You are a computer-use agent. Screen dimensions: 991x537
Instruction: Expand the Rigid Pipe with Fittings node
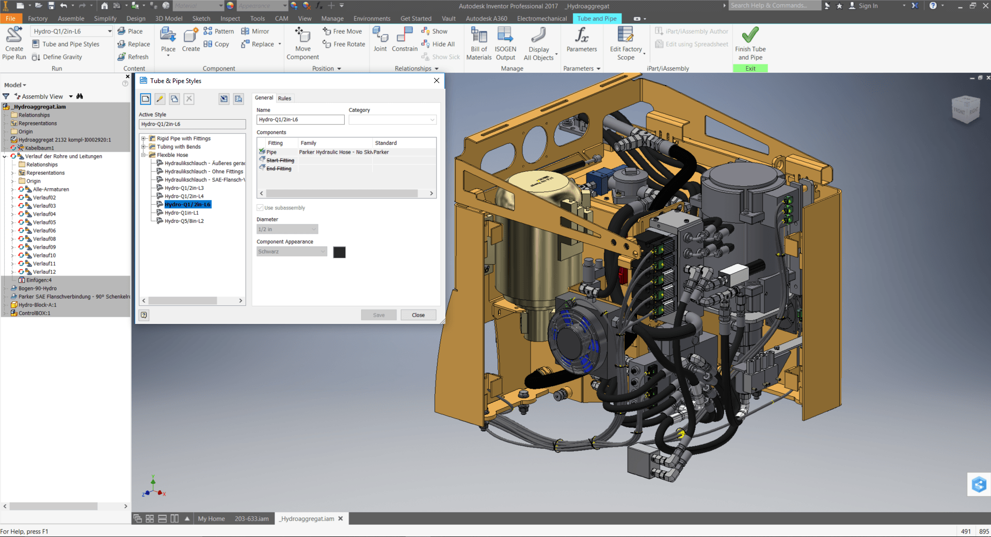(x=143, y=138)
